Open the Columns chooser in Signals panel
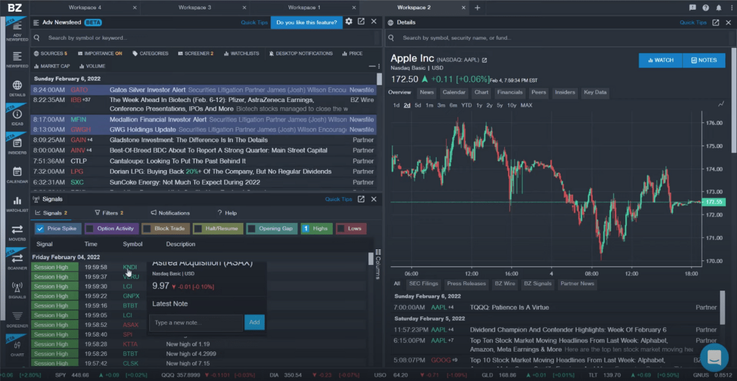This screenshot has height=381, width=737. (x=378, y=264)
